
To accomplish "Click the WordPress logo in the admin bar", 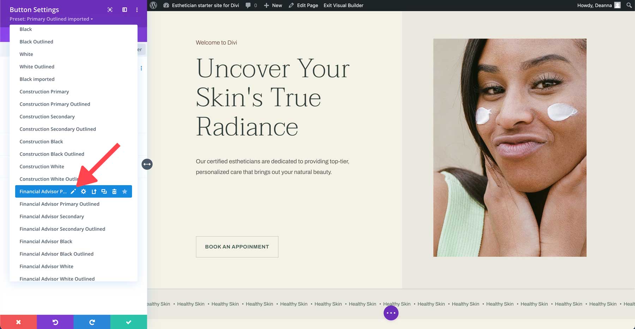I will [153, 5].
